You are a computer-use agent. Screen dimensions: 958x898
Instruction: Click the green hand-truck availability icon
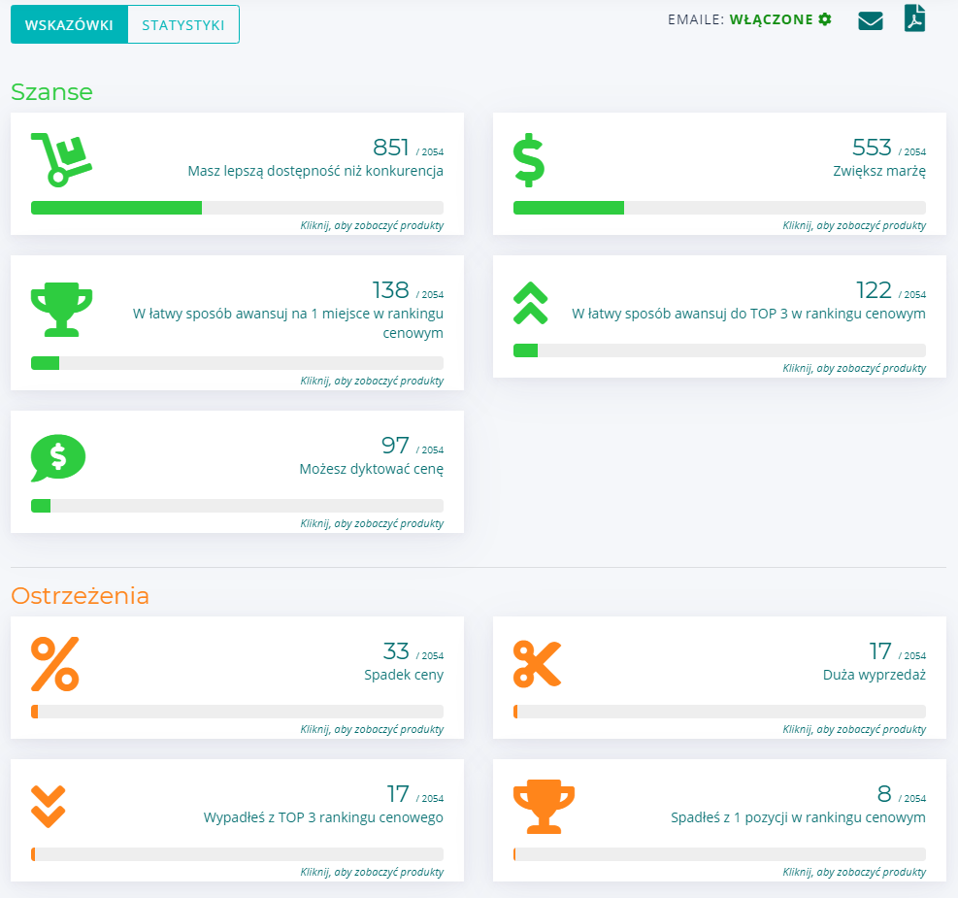pyautogui.click(x=60, y=159)
